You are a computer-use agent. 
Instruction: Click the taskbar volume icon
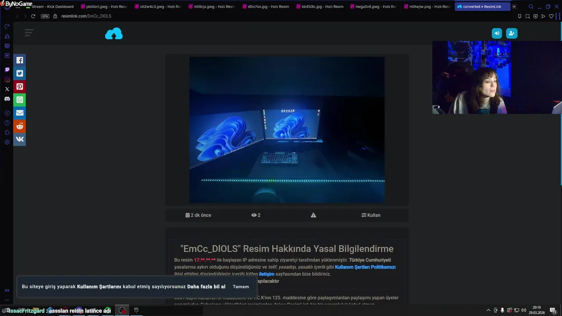[x=524, y=310]
